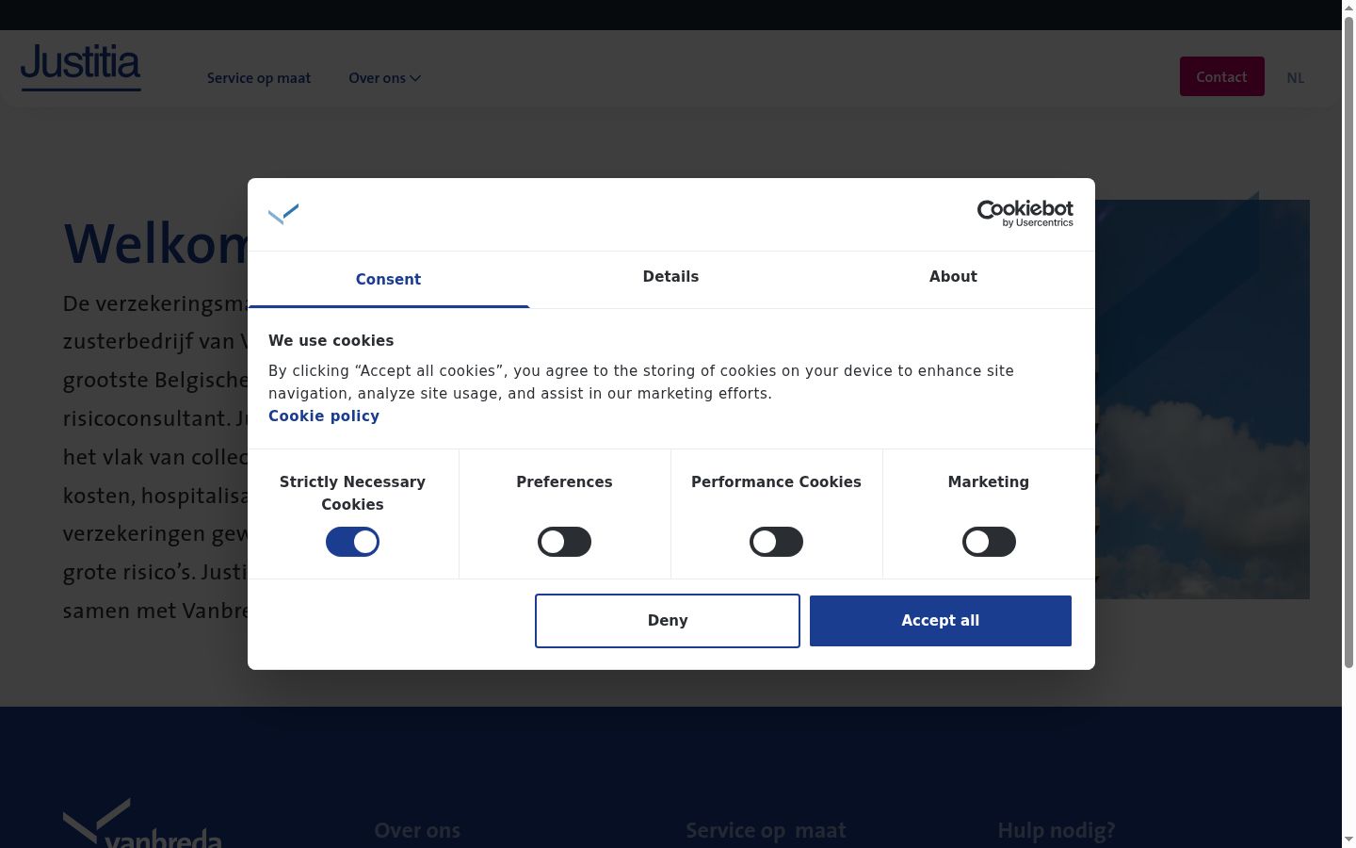The height and width of the screenshot is (848, 1356).
Task: Switch to the Details tab
Action: 670,278
